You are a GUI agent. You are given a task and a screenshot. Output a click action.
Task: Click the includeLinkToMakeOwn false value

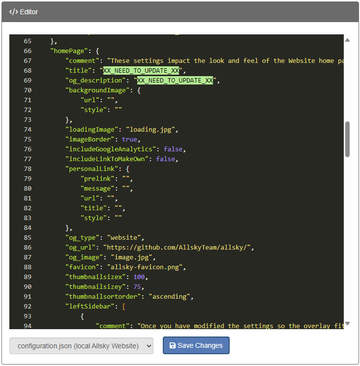pos(166,159)
